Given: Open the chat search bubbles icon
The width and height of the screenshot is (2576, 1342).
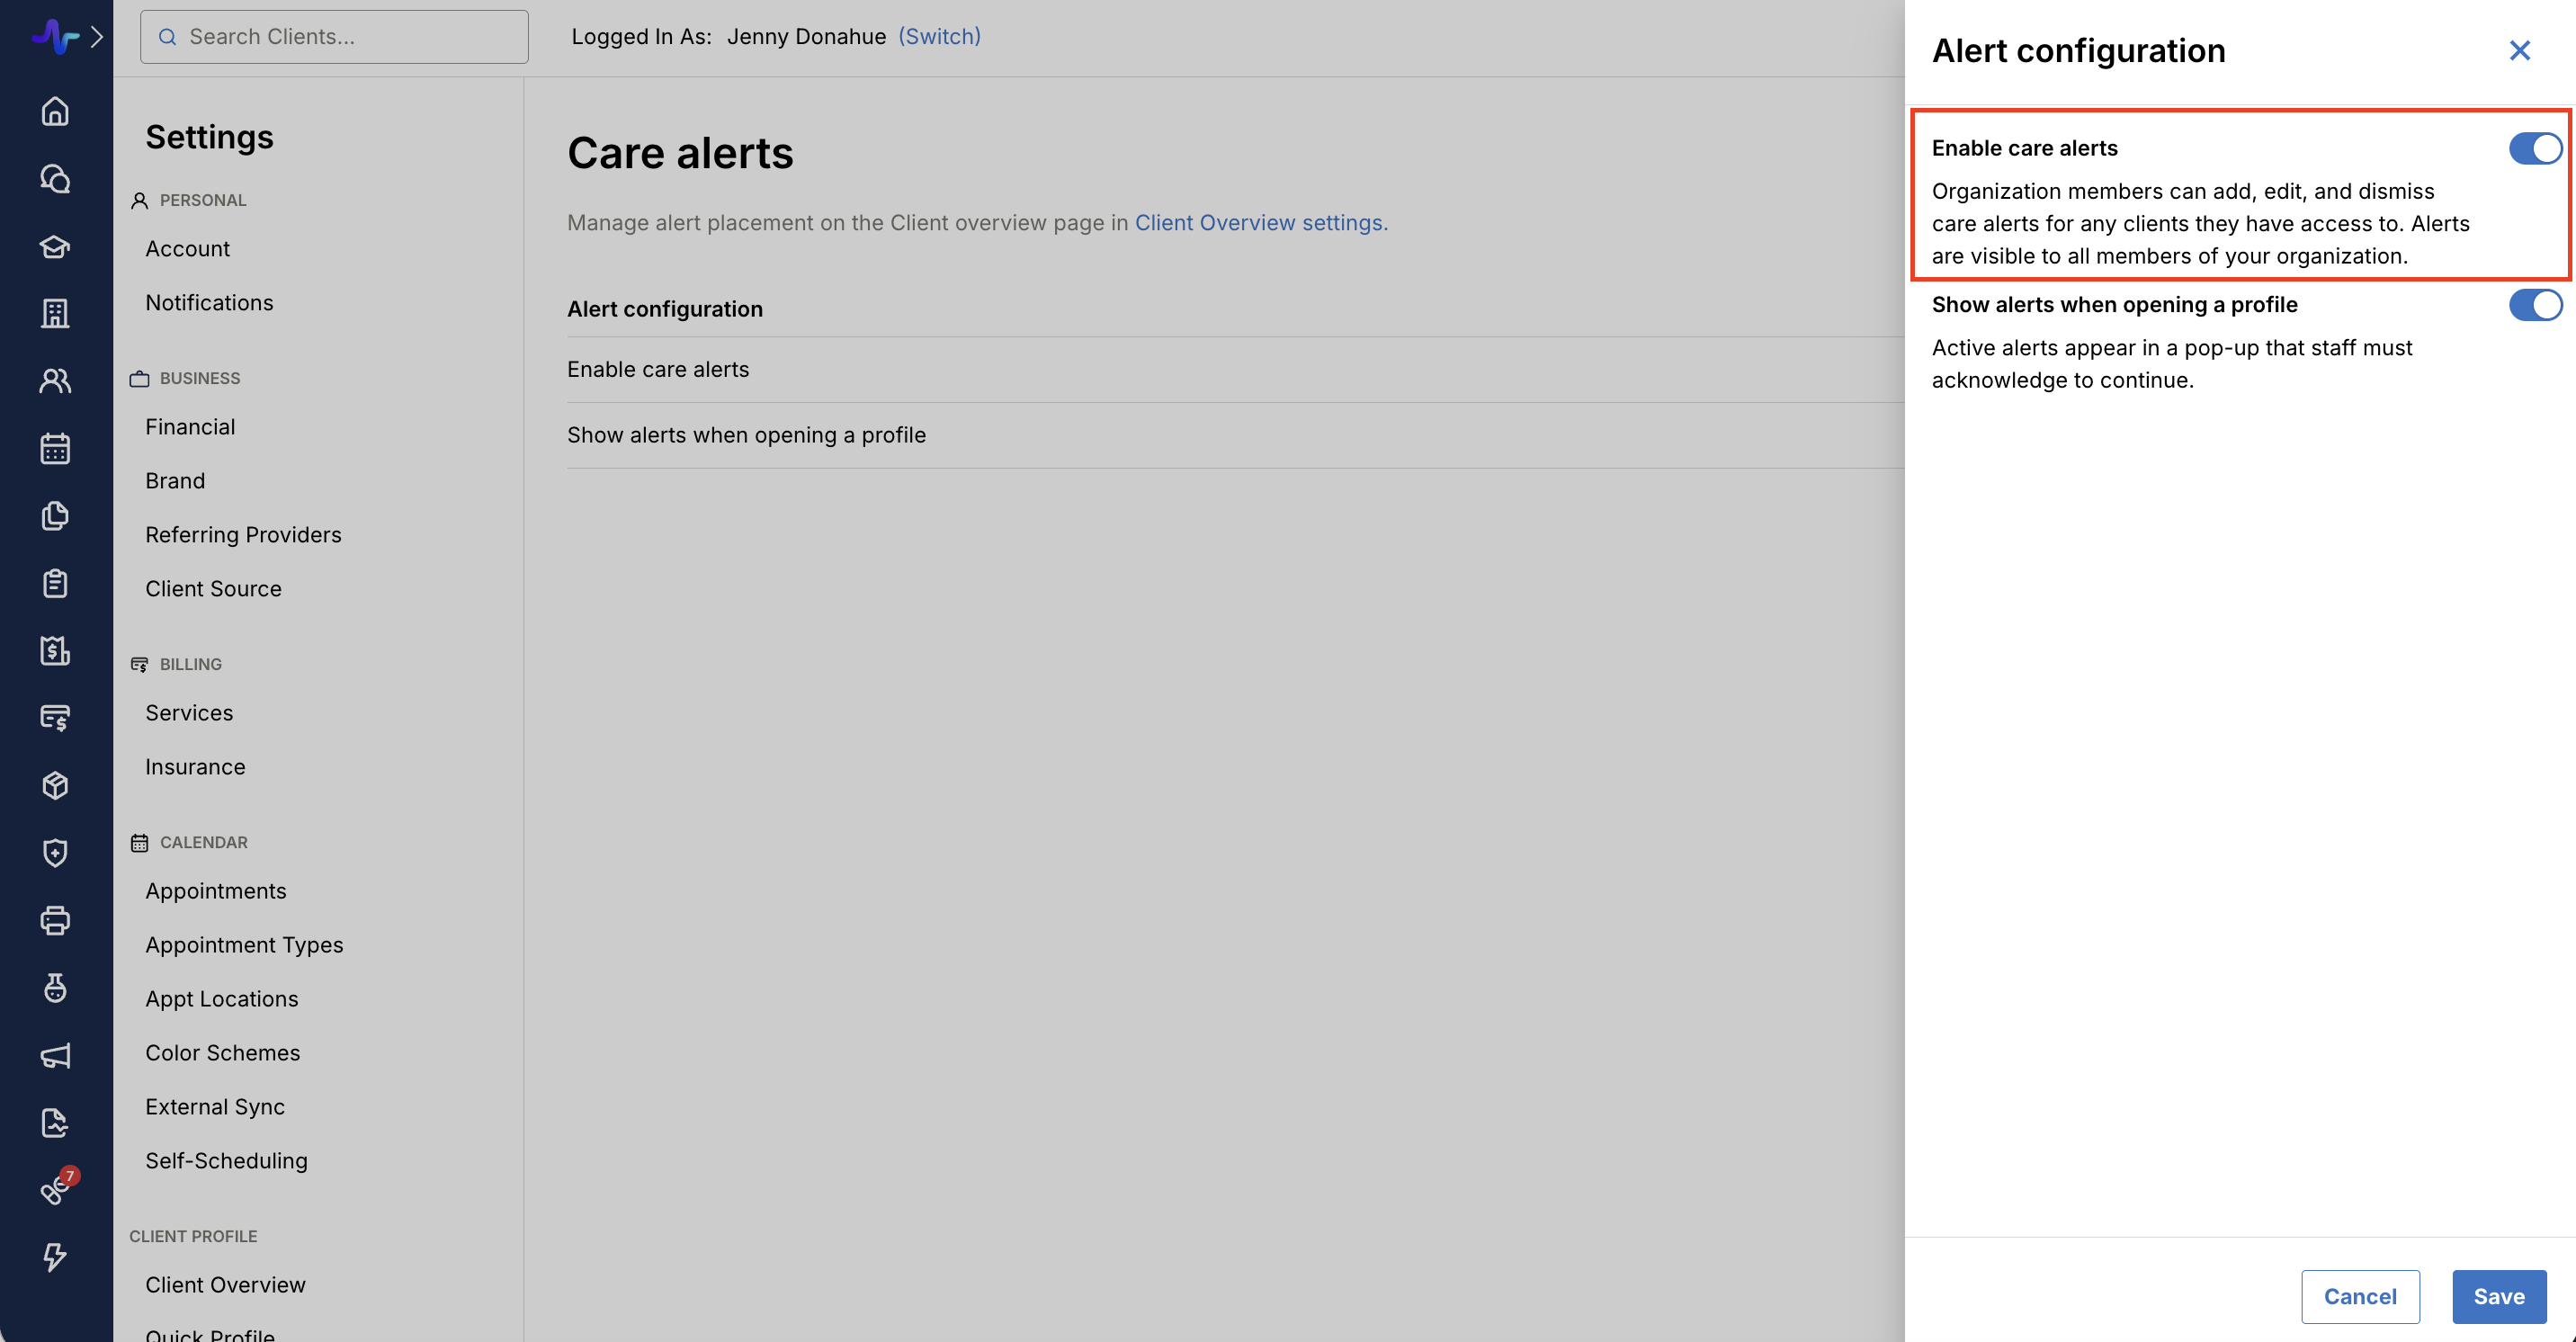Looking at the screenshot, I should click(x=55, y=179).
